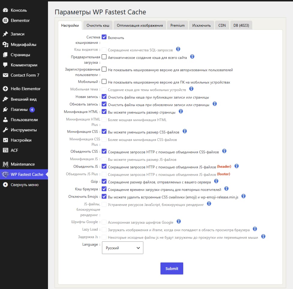Enable Предварительная загрузка checkbox
This screenshot has width=293, height=289.
pyautogui.click(x=104, y=57)
